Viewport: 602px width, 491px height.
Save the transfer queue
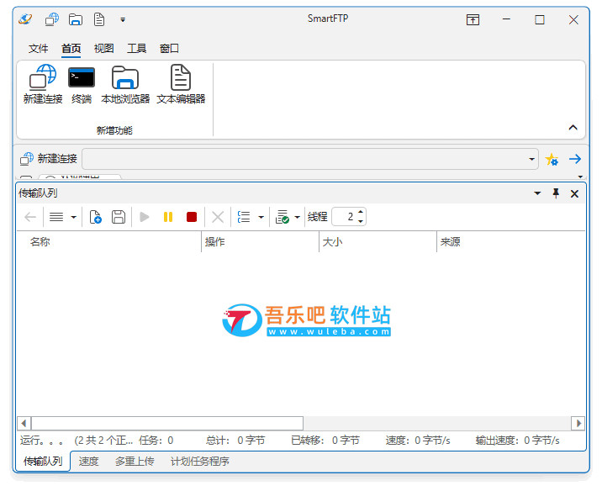click(x=119, y=217)
